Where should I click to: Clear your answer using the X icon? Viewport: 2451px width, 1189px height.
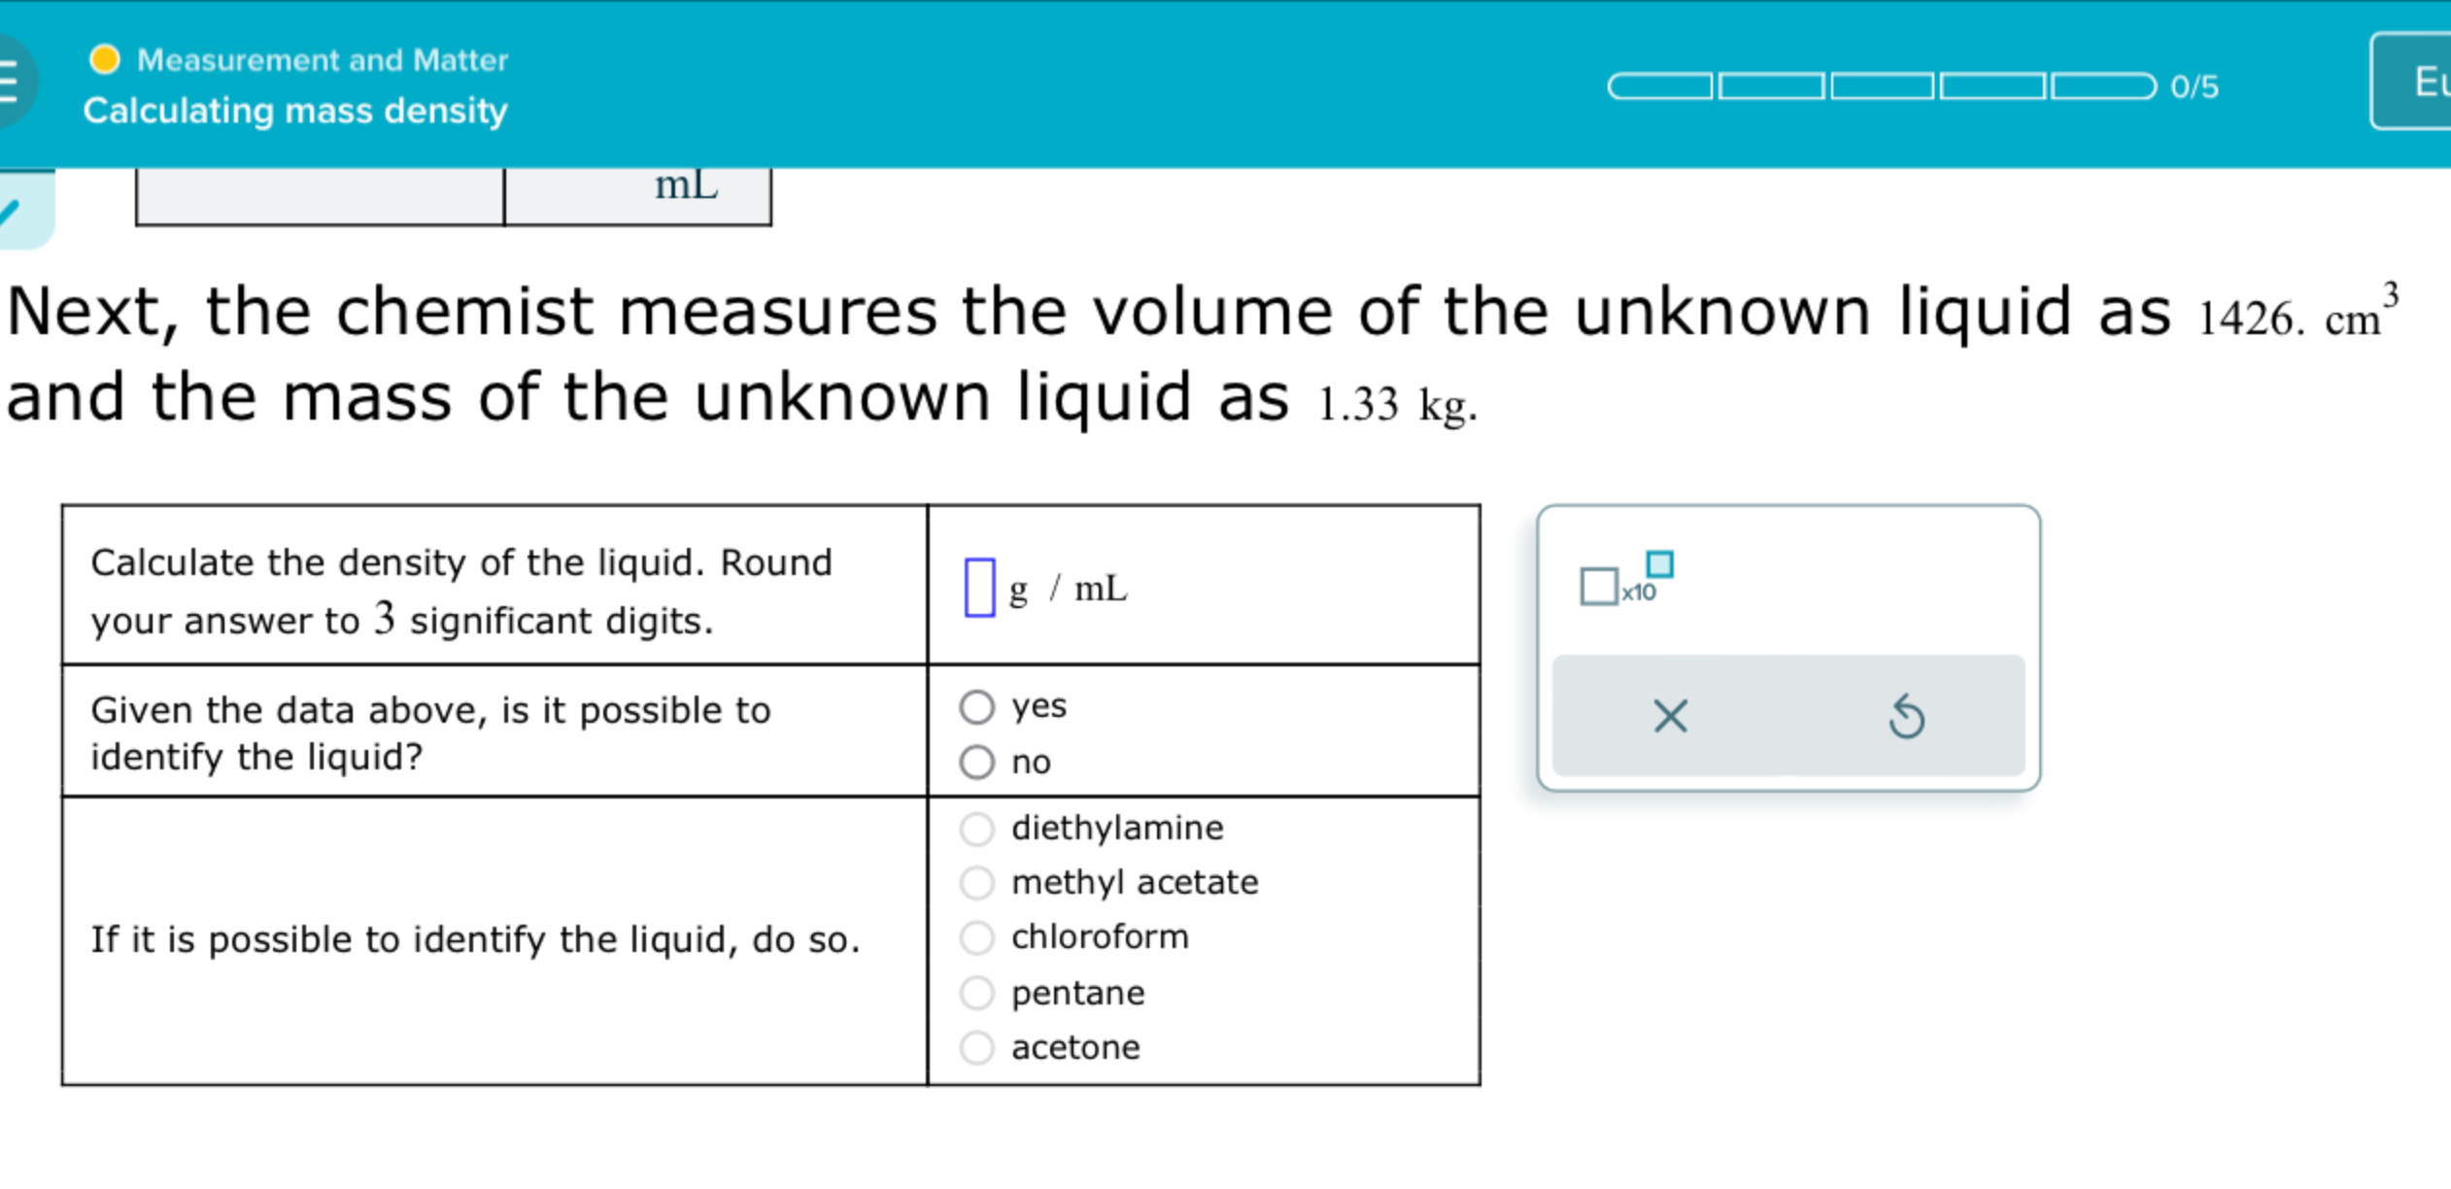tap(1669, 716)
